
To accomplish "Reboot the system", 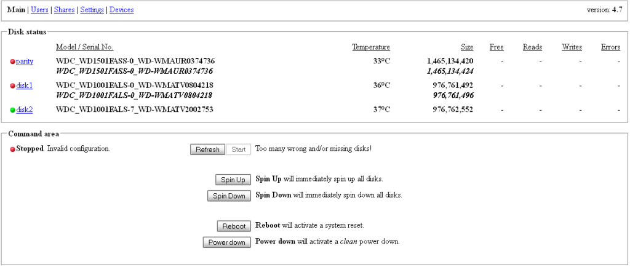I will (x=234, y=226).
